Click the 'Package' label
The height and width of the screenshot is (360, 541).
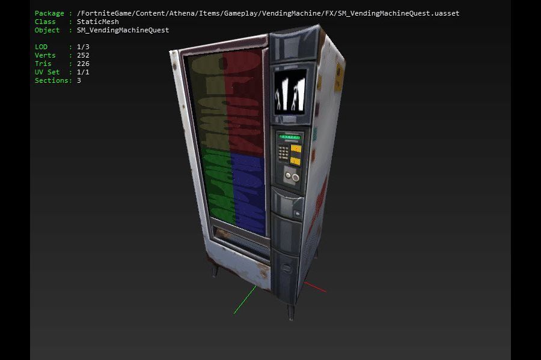pos(49,13)
